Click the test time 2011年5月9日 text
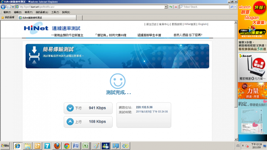This screenshot has width=267, height=150. [152, 112]
